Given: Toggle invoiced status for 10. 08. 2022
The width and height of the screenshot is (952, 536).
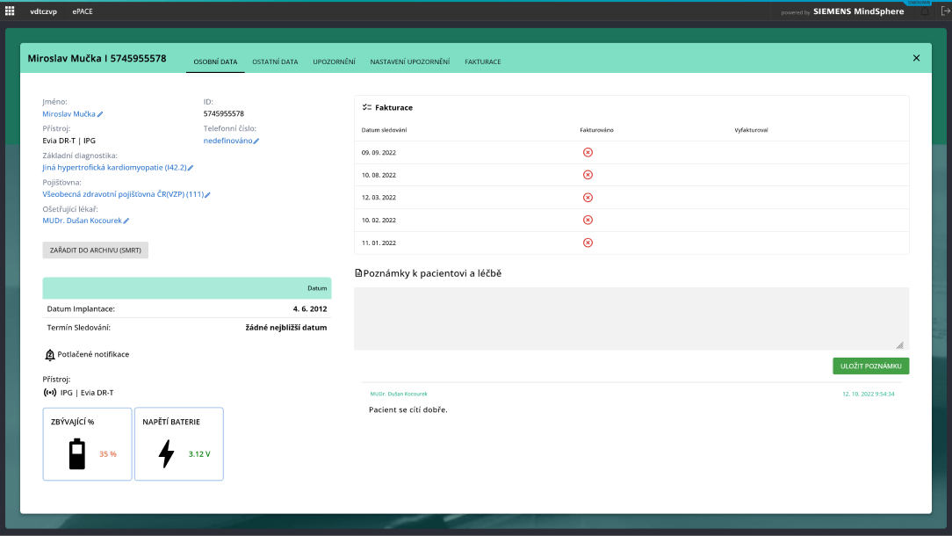Looking at the screenshot, I should [x=588, y=175].
